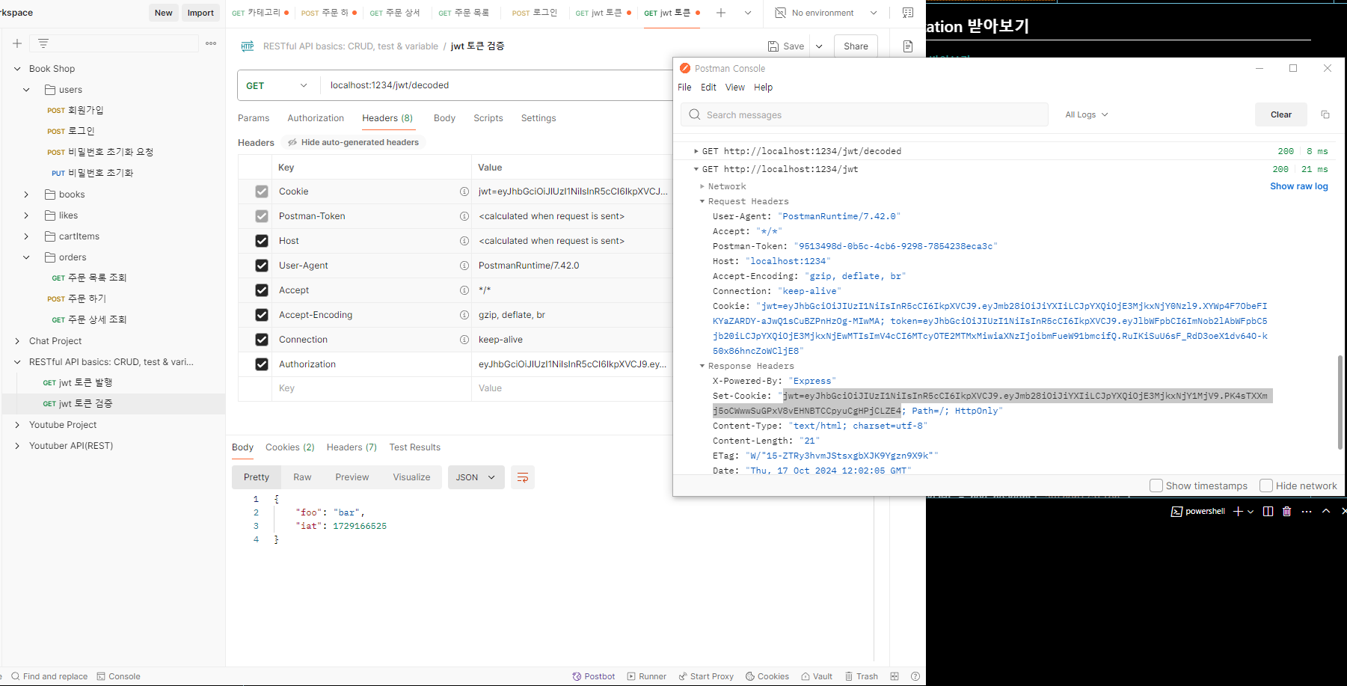Toggle the Cookie header checkbox
Viewport: 1347px width, 686px height.
point(261,192)
